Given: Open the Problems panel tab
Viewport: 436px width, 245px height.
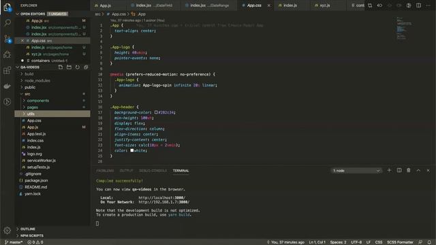Looking at the screenshot, I should [105, 171].
